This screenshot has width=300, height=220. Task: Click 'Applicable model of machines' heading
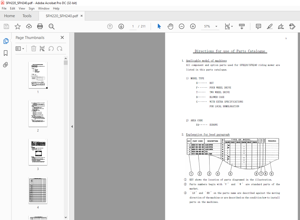tap(206, 61)
